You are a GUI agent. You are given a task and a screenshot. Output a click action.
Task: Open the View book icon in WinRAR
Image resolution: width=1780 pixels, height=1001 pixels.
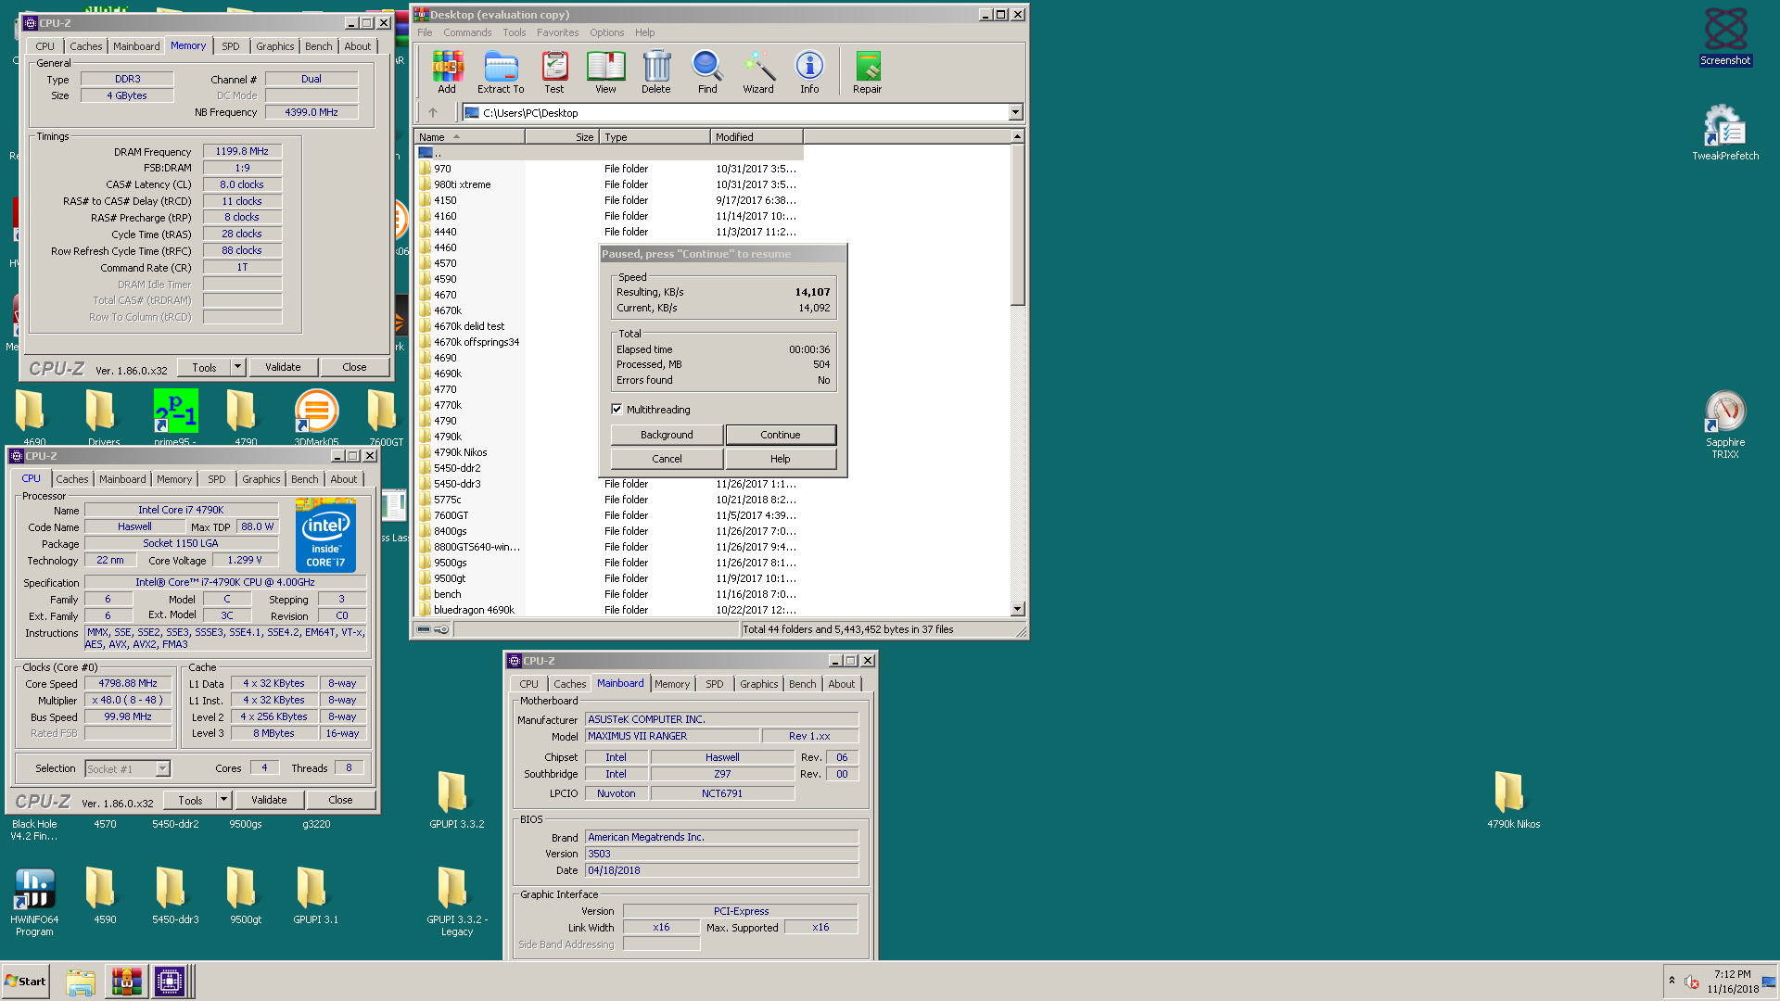pyautogui.click(x=605, y=72)
